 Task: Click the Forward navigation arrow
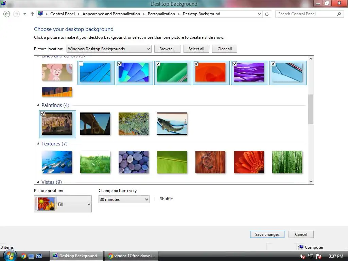(x=16, y=14)
